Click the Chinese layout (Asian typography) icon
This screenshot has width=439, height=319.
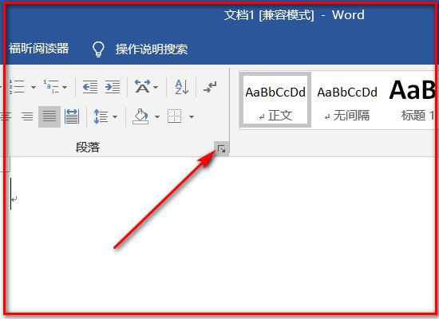(x=142, y=87)
